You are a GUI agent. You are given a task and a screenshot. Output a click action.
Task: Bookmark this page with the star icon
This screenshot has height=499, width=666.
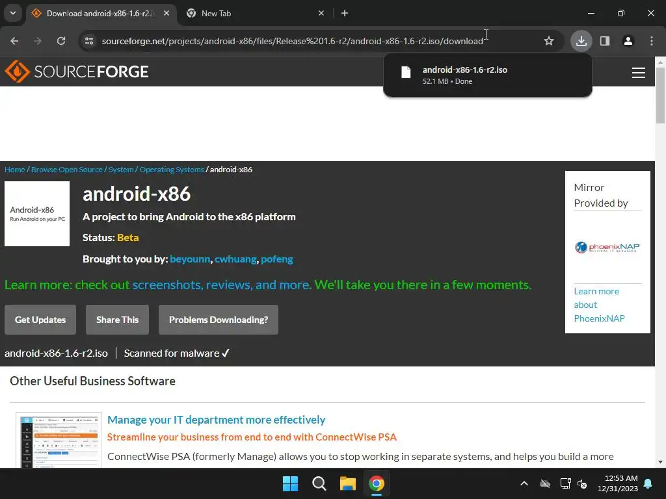(x=549, y=41)
